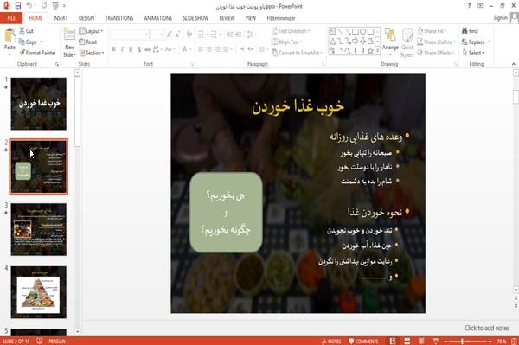The height and width of the screenshot is (345, 519).
Task: Switch to the ANIMATIONS tab
Action: (x=158, y=18)
